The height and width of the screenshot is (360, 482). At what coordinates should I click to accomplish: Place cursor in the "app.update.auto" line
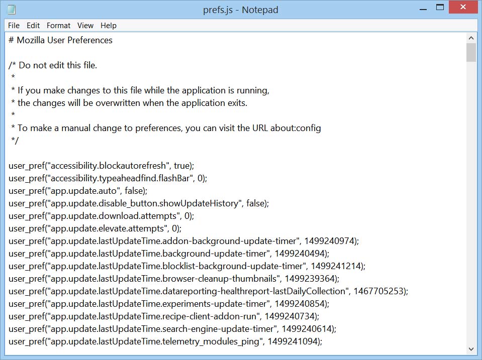click(x=77, y=191)
